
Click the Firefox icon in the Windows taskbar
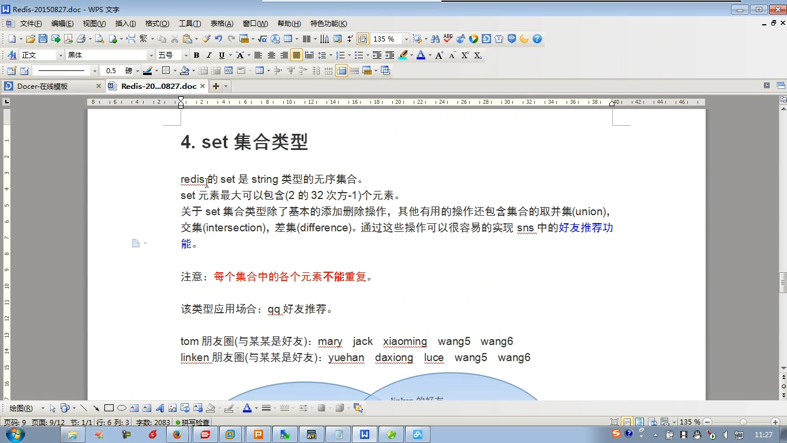coord(177,434)
